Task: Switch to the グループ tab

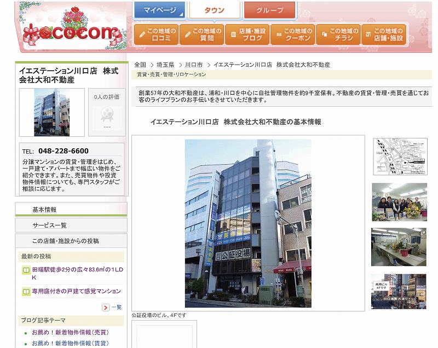Action: pyautogui.click(x=269, y=10)
